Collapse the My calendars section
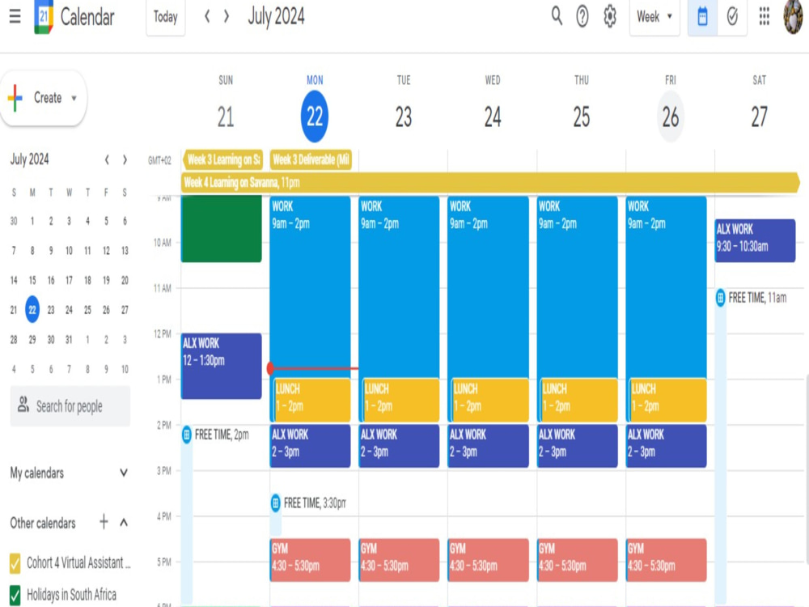Viewport: 809px width, 607px height. [124, 473]
